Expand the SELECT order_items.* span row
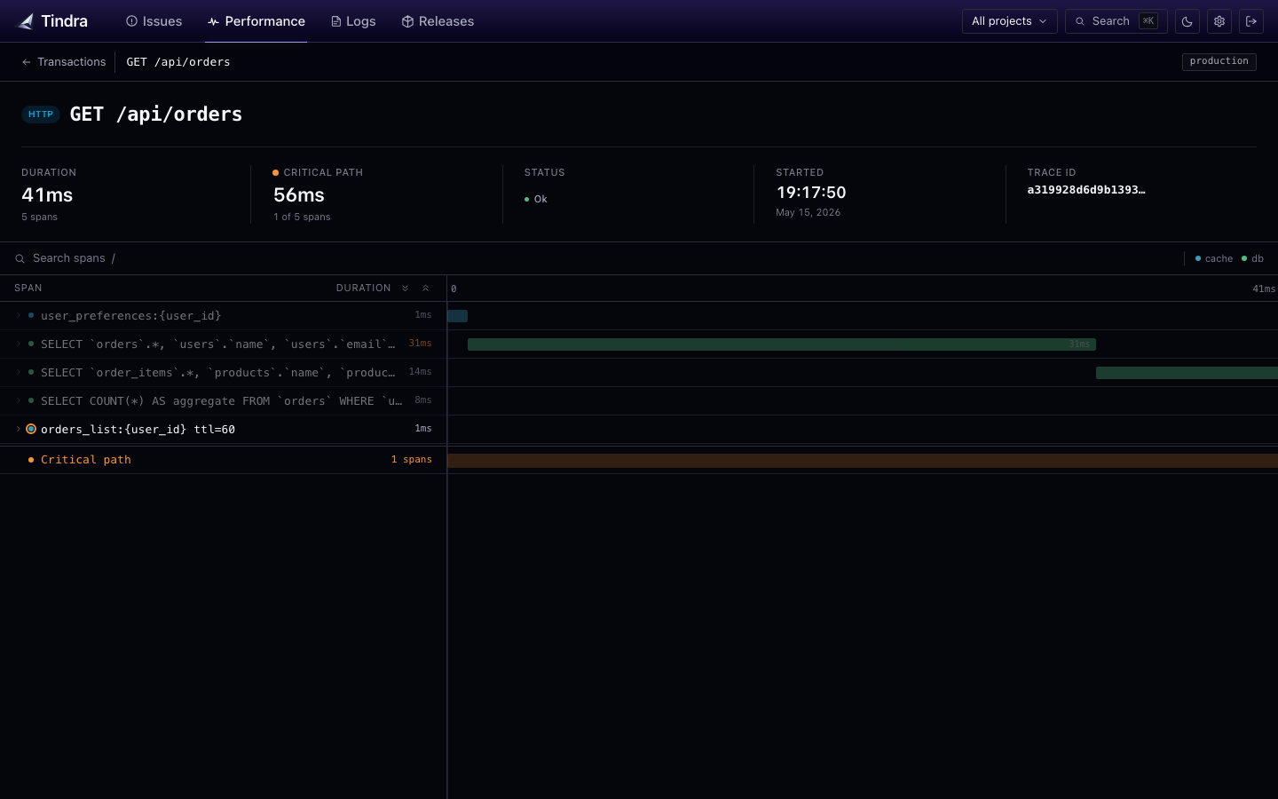 [x=18, y=373]
